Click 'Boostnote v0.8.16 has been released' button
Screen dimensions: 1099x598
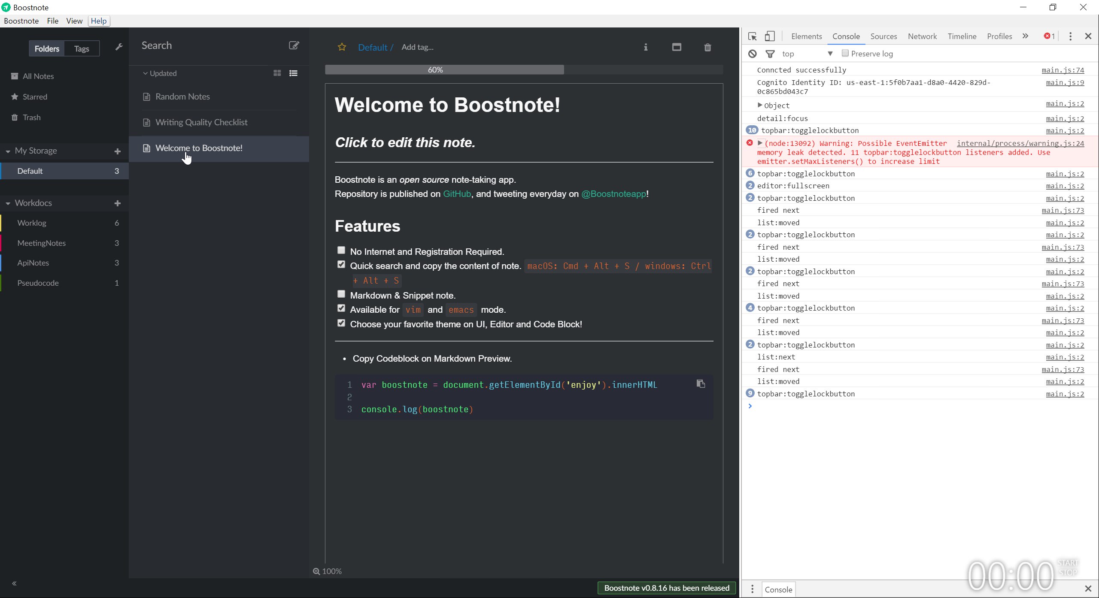667,588
